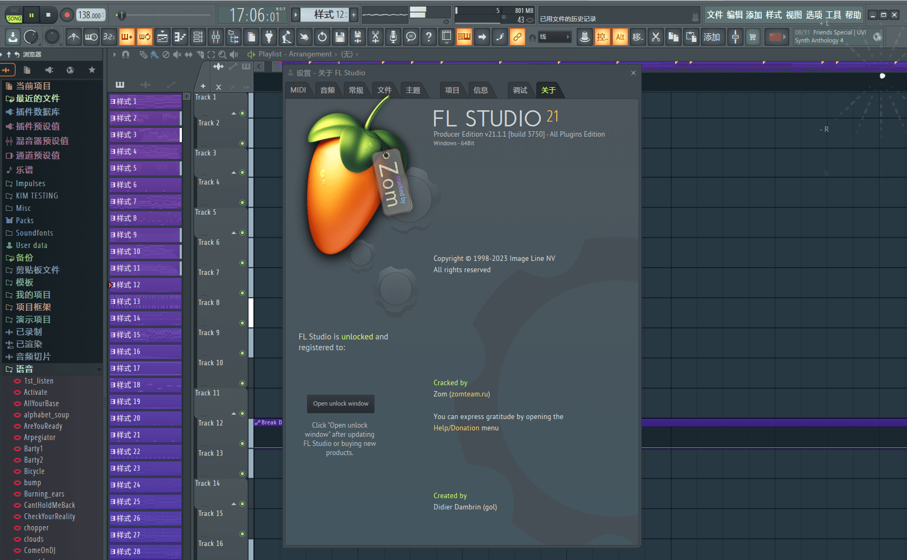Click the globe news icon
This screenshot has width=907, height=560.
pyautogui.click(x=877, y=37)
